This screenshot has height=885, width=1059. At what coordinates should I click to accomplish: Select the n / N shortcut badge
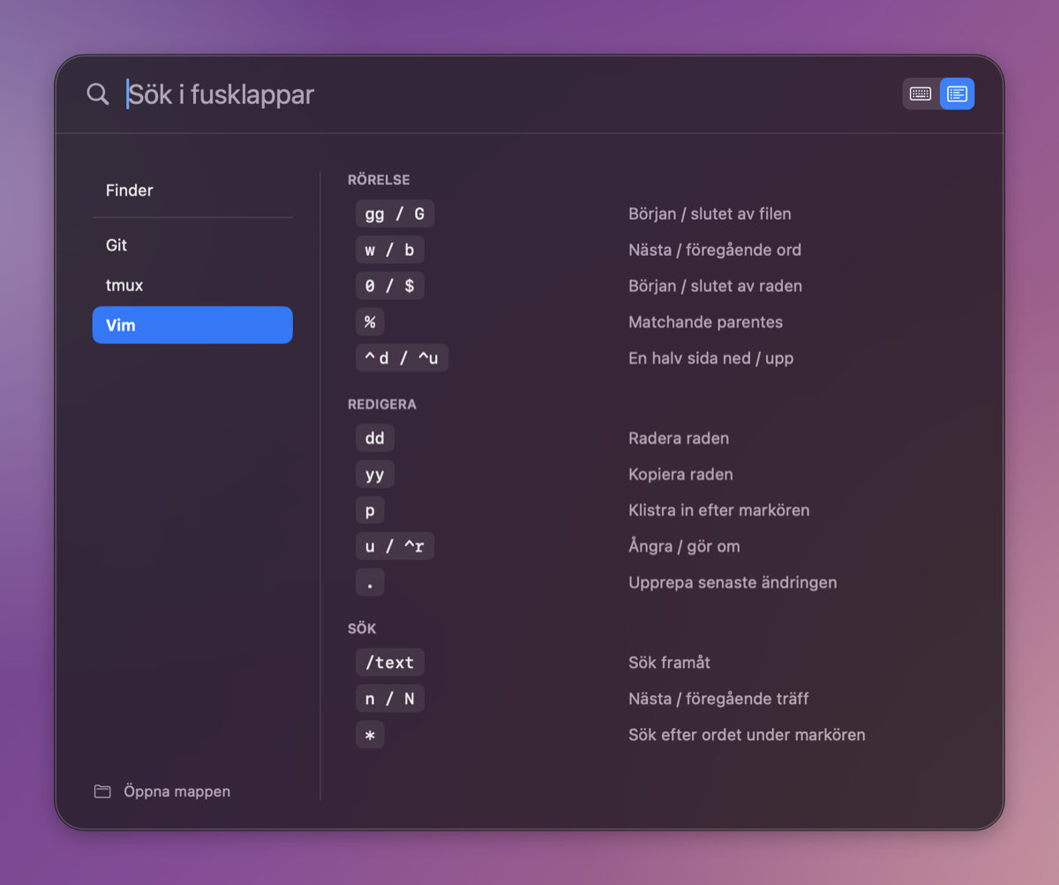tap(390, 699)
